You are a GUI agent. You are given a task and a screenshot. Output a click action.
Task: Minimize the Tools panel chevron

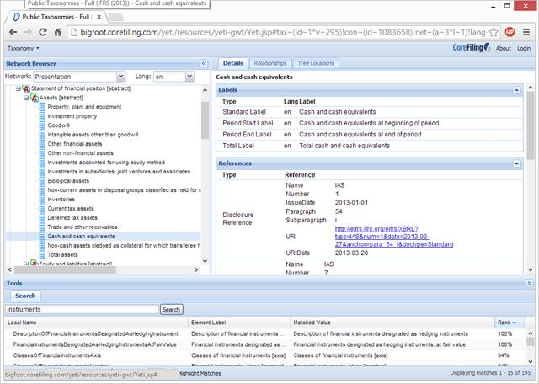pos(530,283)
